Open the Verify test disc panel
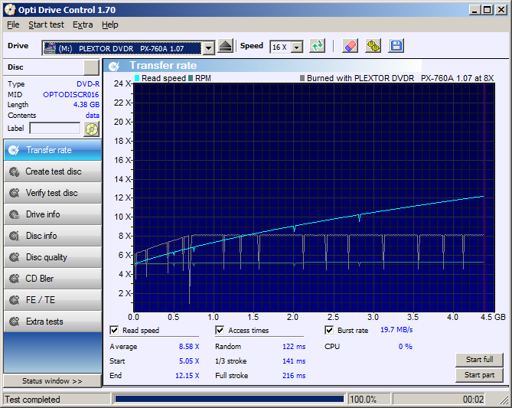Viewport: 512px width, 408px height. pyautogui.click(x=53, y=193)
